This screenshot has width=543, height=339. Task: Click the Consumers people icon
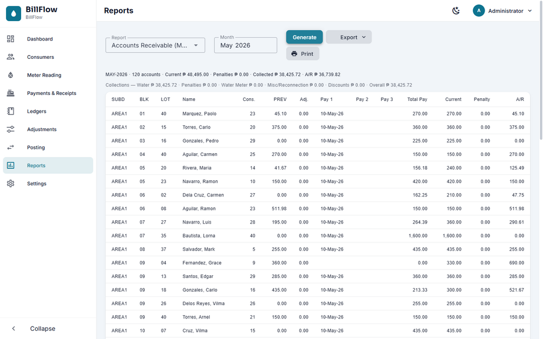pos(11,57)
